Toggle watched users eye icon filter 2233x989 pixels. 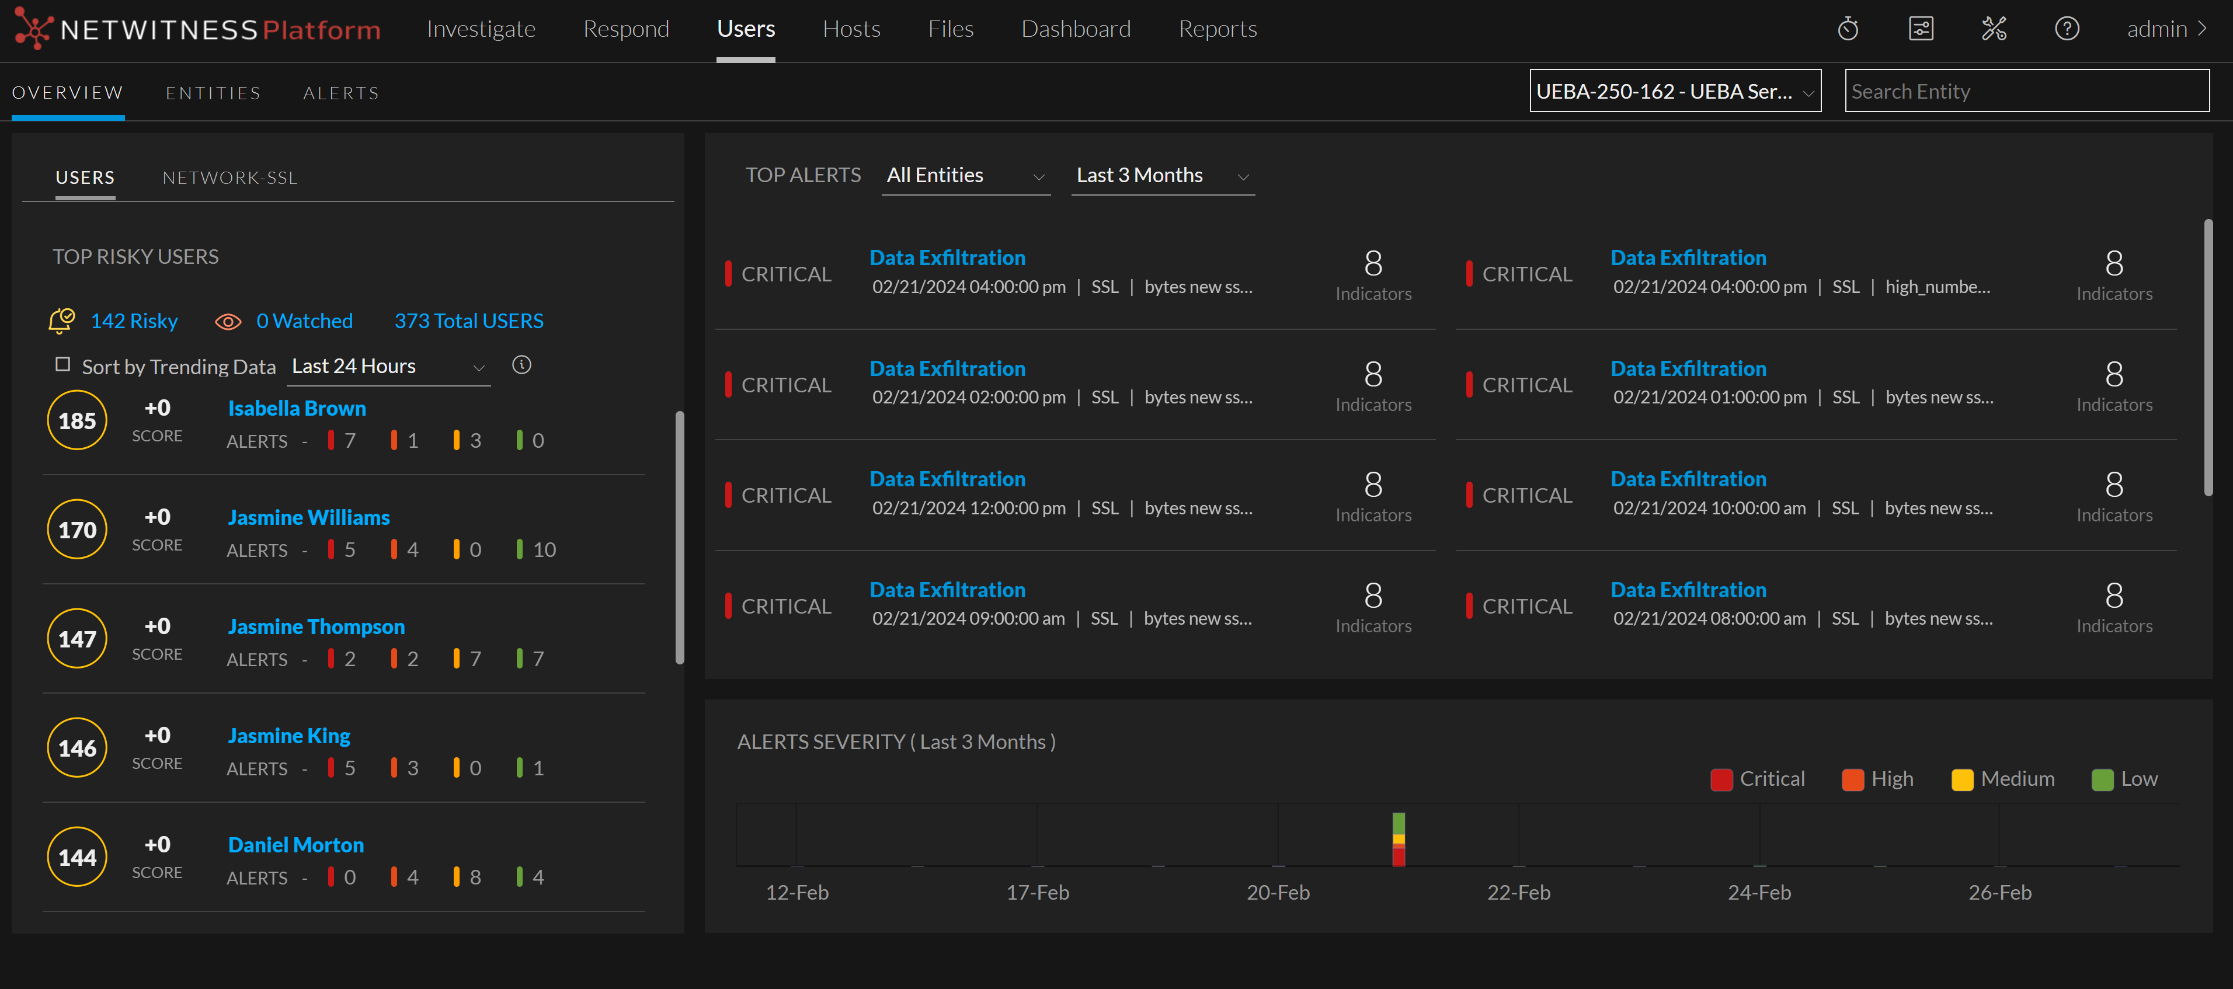228,322
